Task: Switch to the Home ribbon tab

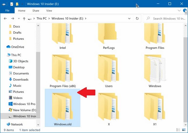Action: 22,11
